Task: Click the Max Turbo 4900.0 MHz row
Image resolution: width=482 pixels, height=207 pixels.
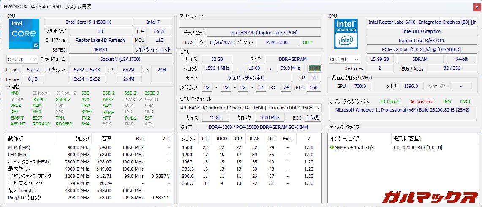Action: tap(89, 169)
